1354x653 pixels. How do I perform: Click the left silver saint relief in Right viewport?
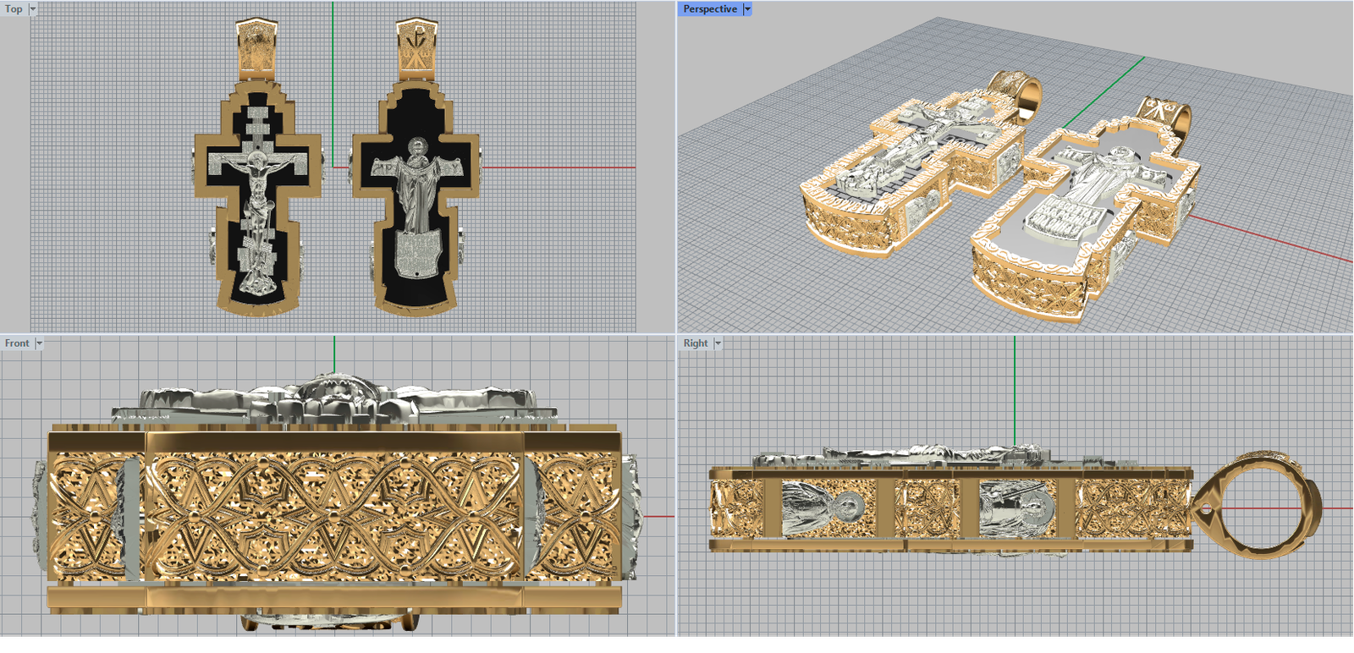click(x=816, y=509)
